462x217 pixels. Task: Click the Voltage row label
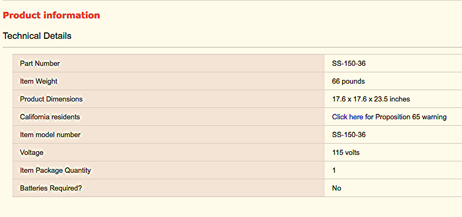pyautogui.click(x=31, y=152)
